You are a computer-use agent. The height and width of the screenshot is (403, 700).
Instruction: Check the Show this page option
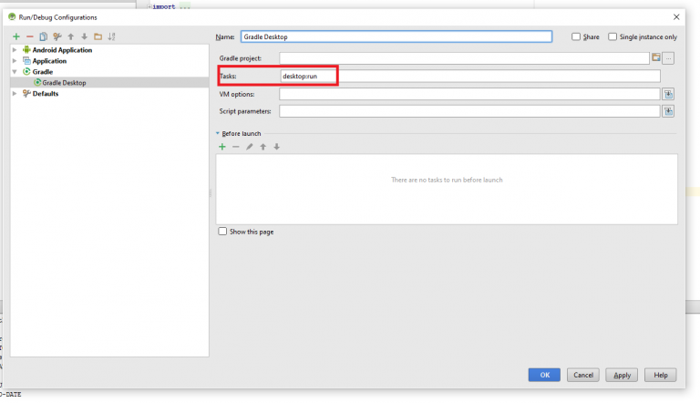click(222, 232)
